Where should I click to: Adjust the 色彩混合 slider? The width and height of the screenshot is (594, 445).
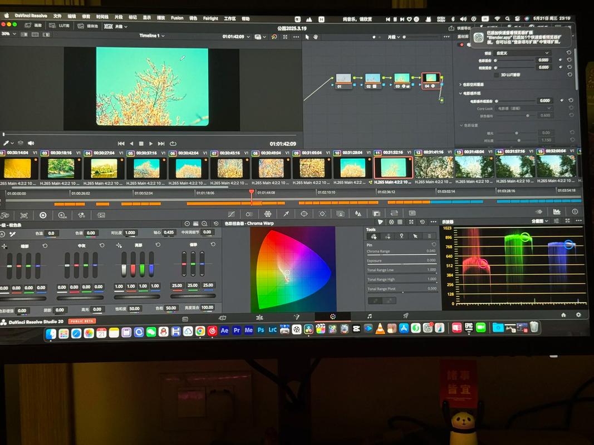(x=514, y=61)
